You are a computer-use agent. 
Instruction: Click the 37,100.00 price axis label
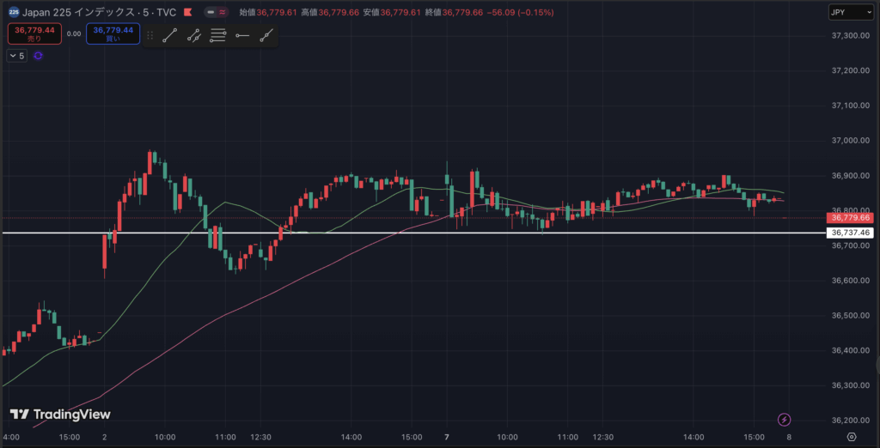849,106
